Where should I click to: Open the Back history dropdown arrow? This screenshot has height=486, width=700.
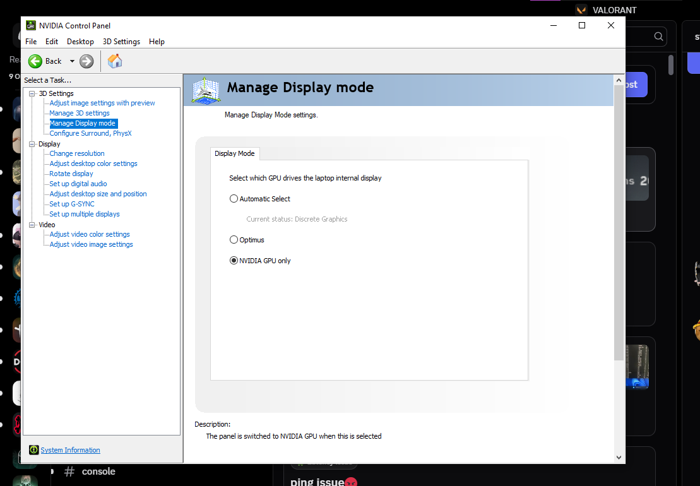(72, 61)
